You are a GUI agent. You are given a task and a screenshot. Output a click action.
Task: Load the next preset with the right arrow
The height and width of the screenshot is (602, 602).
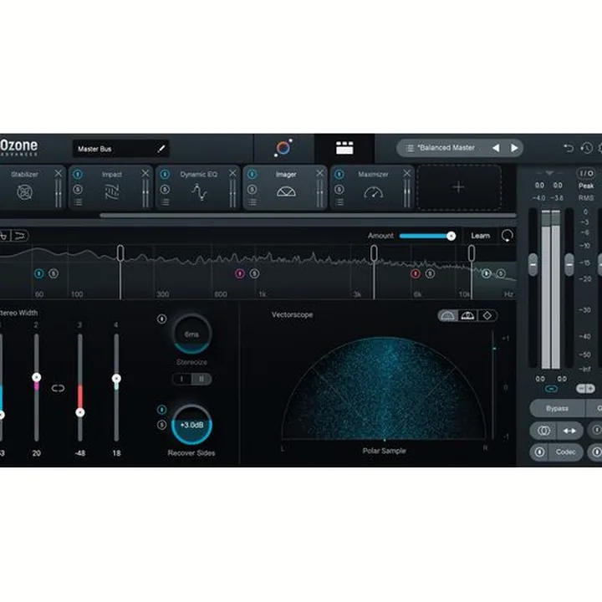(514, 148)
